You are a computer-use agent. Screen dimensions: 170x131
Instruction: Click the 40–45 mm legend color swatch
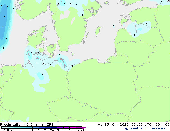tap(73, 128)
